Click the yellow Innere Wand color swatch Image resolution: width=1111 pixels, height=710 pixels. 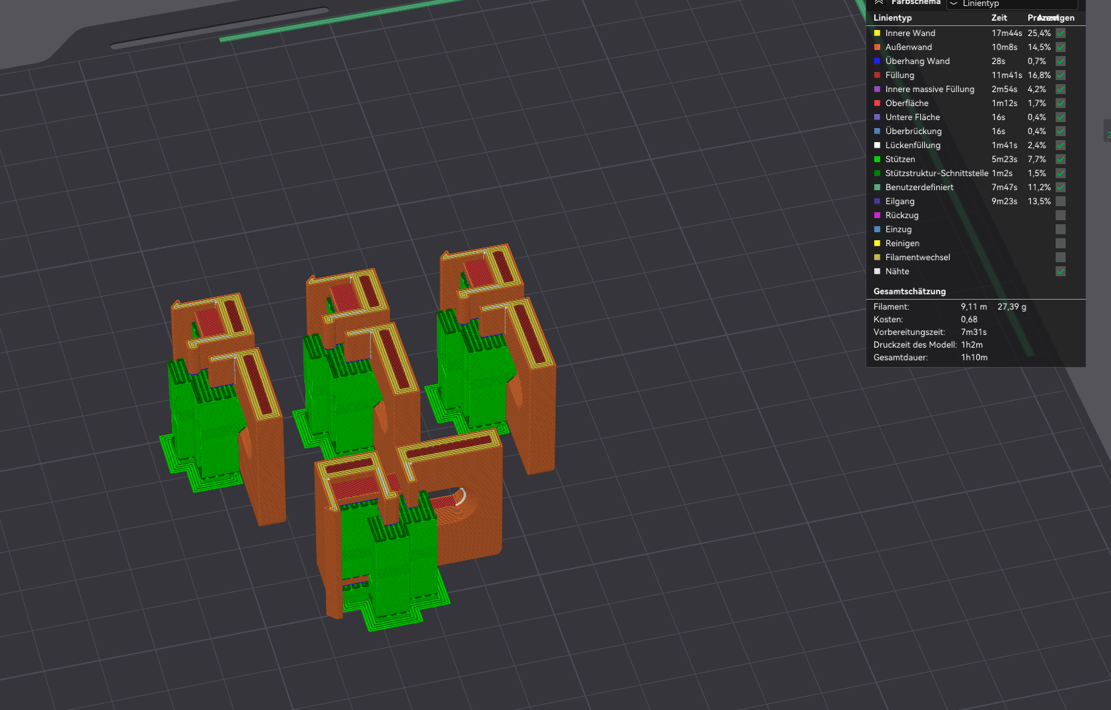tap(877, 33)
